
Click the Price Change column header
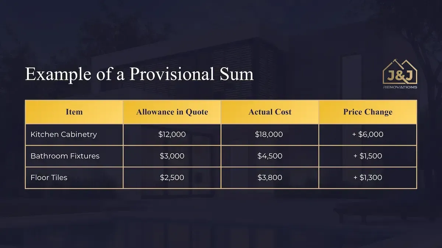click(368, 112)
